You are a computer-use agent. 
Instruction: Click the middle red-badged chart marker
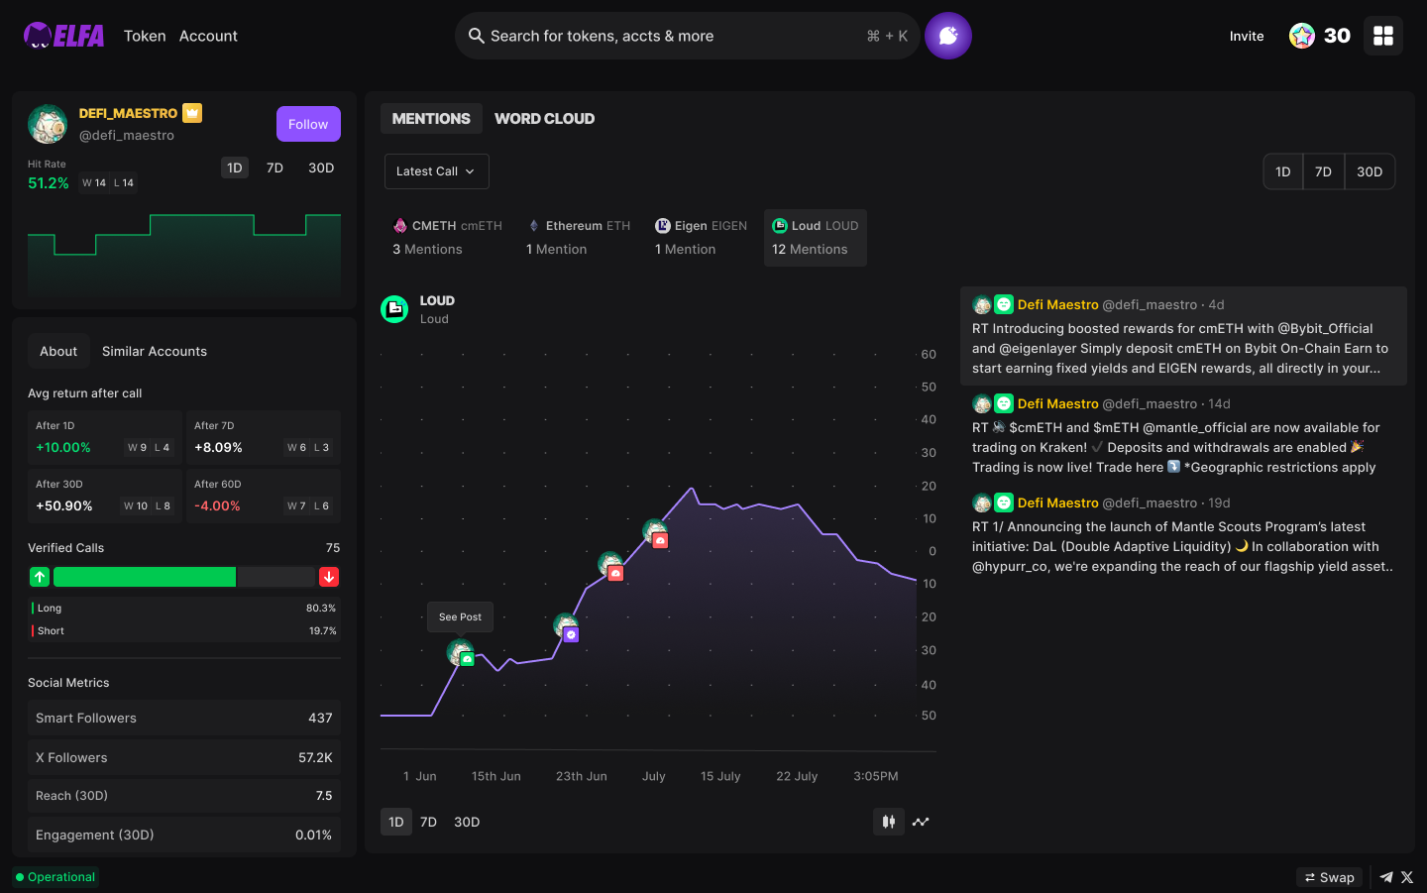tap(611, 566)
